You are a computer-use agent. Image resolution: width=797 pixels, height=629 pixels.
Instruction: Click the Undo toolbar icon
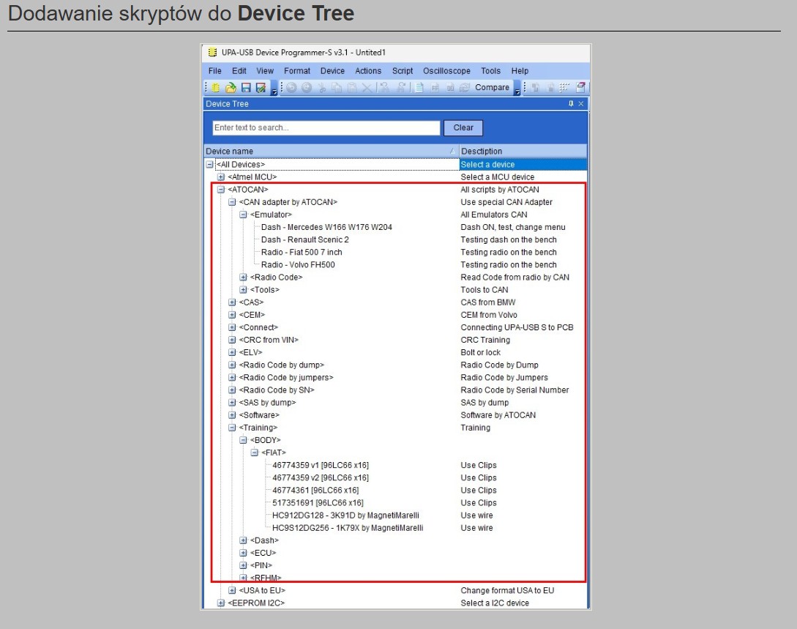pos(291,88)
